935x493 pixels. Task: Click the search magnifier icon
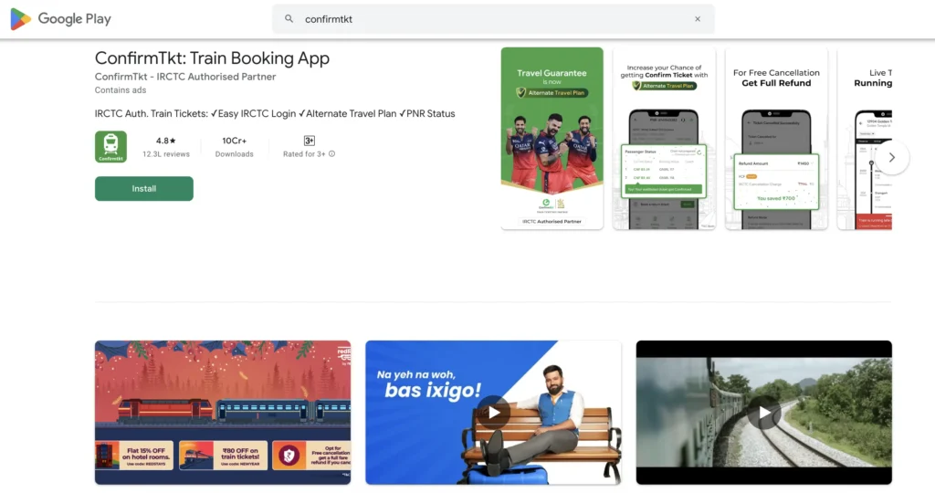click(289, 19)
